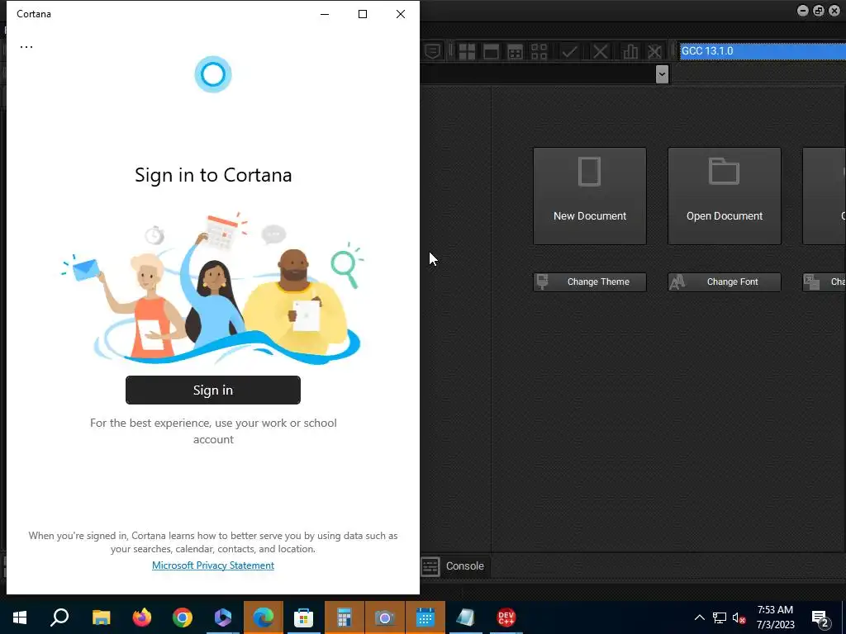Click the X cancel toolbar icon in Dev-C++
Viewport: 846px width, 634px height.
point(600,52)
